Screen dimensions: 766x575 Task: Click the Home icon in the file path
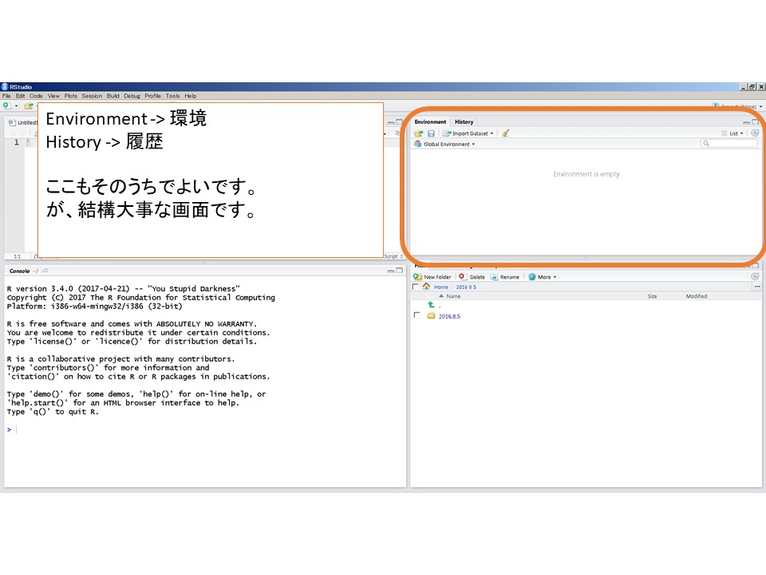click(426, 287)
